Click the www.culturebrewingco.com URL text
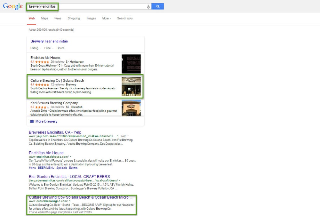 click(x=48, y=201)
